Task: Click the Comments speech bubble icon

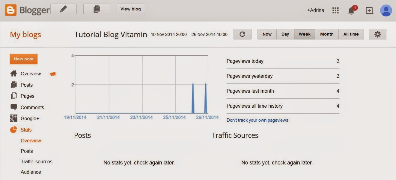Action: point(14,107)
